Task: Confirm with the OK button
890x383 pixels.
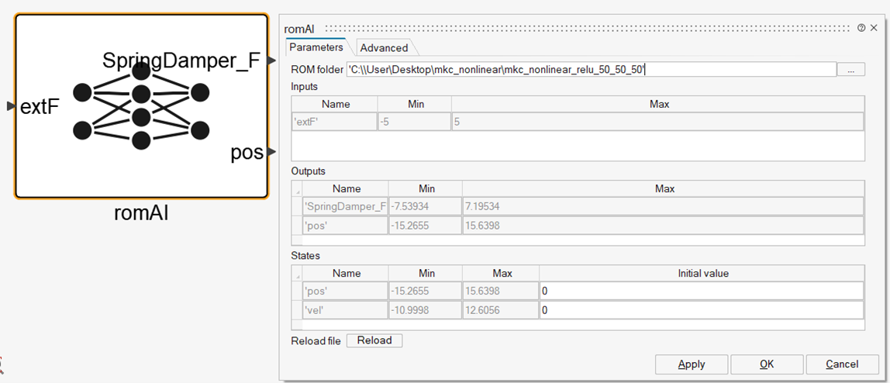Action: [766, 364]
